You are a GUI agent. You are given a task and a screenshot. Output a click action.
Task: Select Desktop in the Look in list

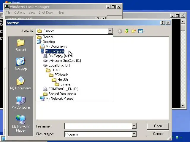tap(49, 42)
